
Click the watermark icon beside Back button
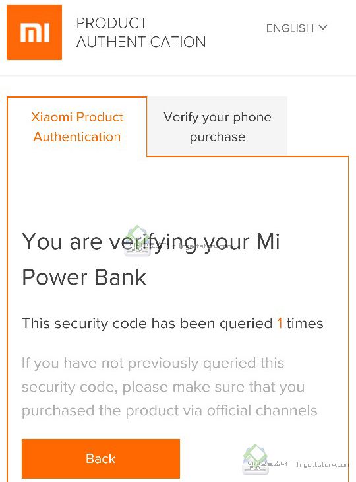click(255, 459)
